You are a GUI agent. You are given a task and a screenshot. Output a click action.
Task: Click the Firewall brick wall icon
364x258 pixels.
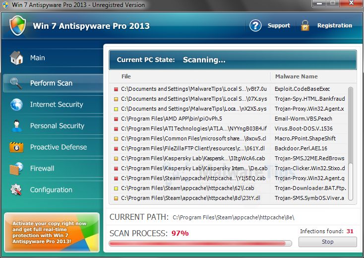pyautogui.click(x=16, y=169)
